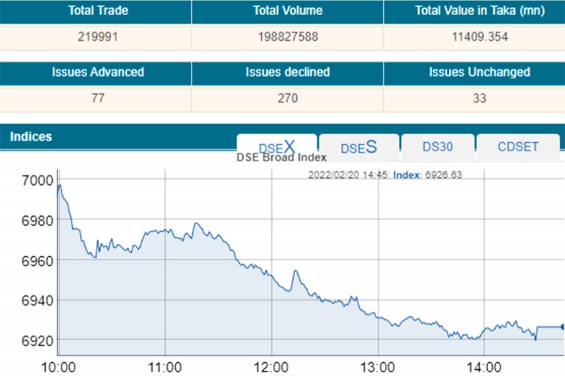Click the 270 issues declined value
The height and width of the screenshot is (376, 565).
click(x=288, y=98)
